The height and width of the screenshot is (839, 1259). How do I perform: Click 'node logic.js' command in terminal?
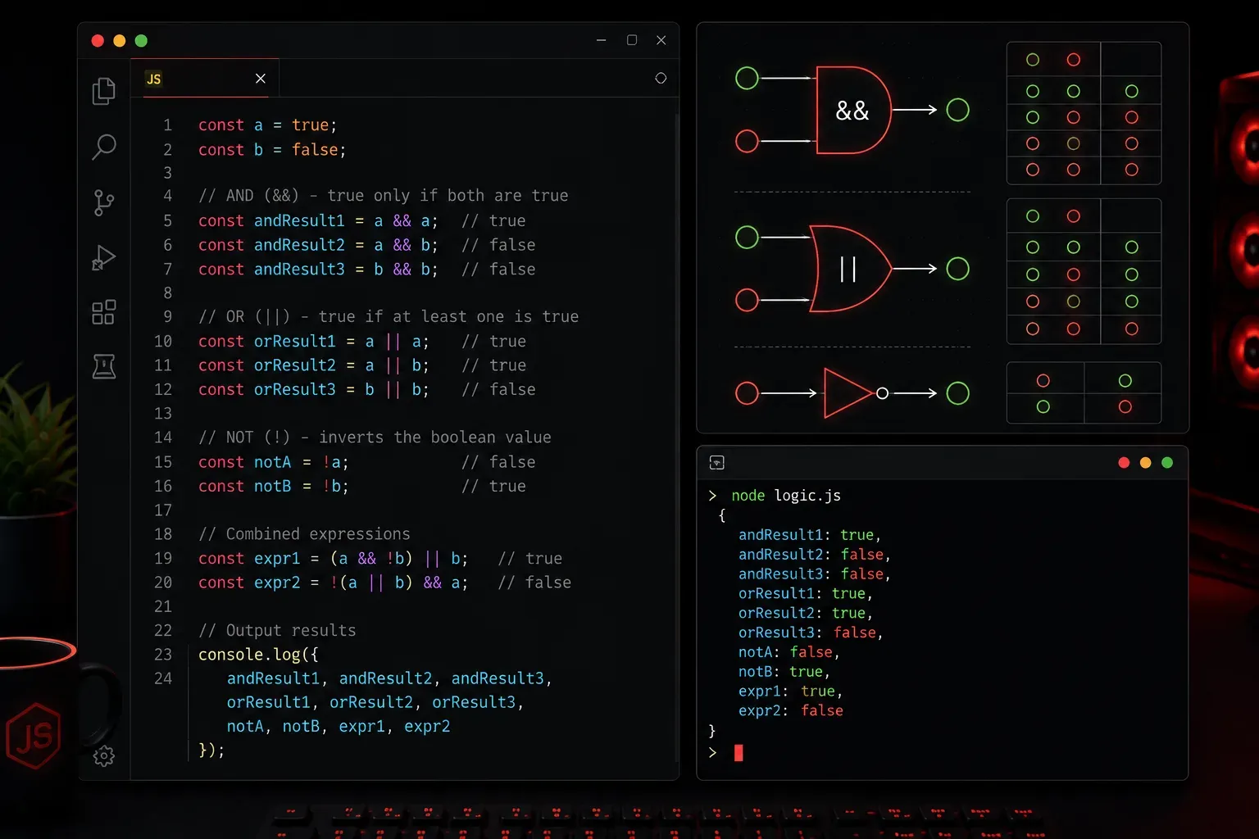(786, 495)
